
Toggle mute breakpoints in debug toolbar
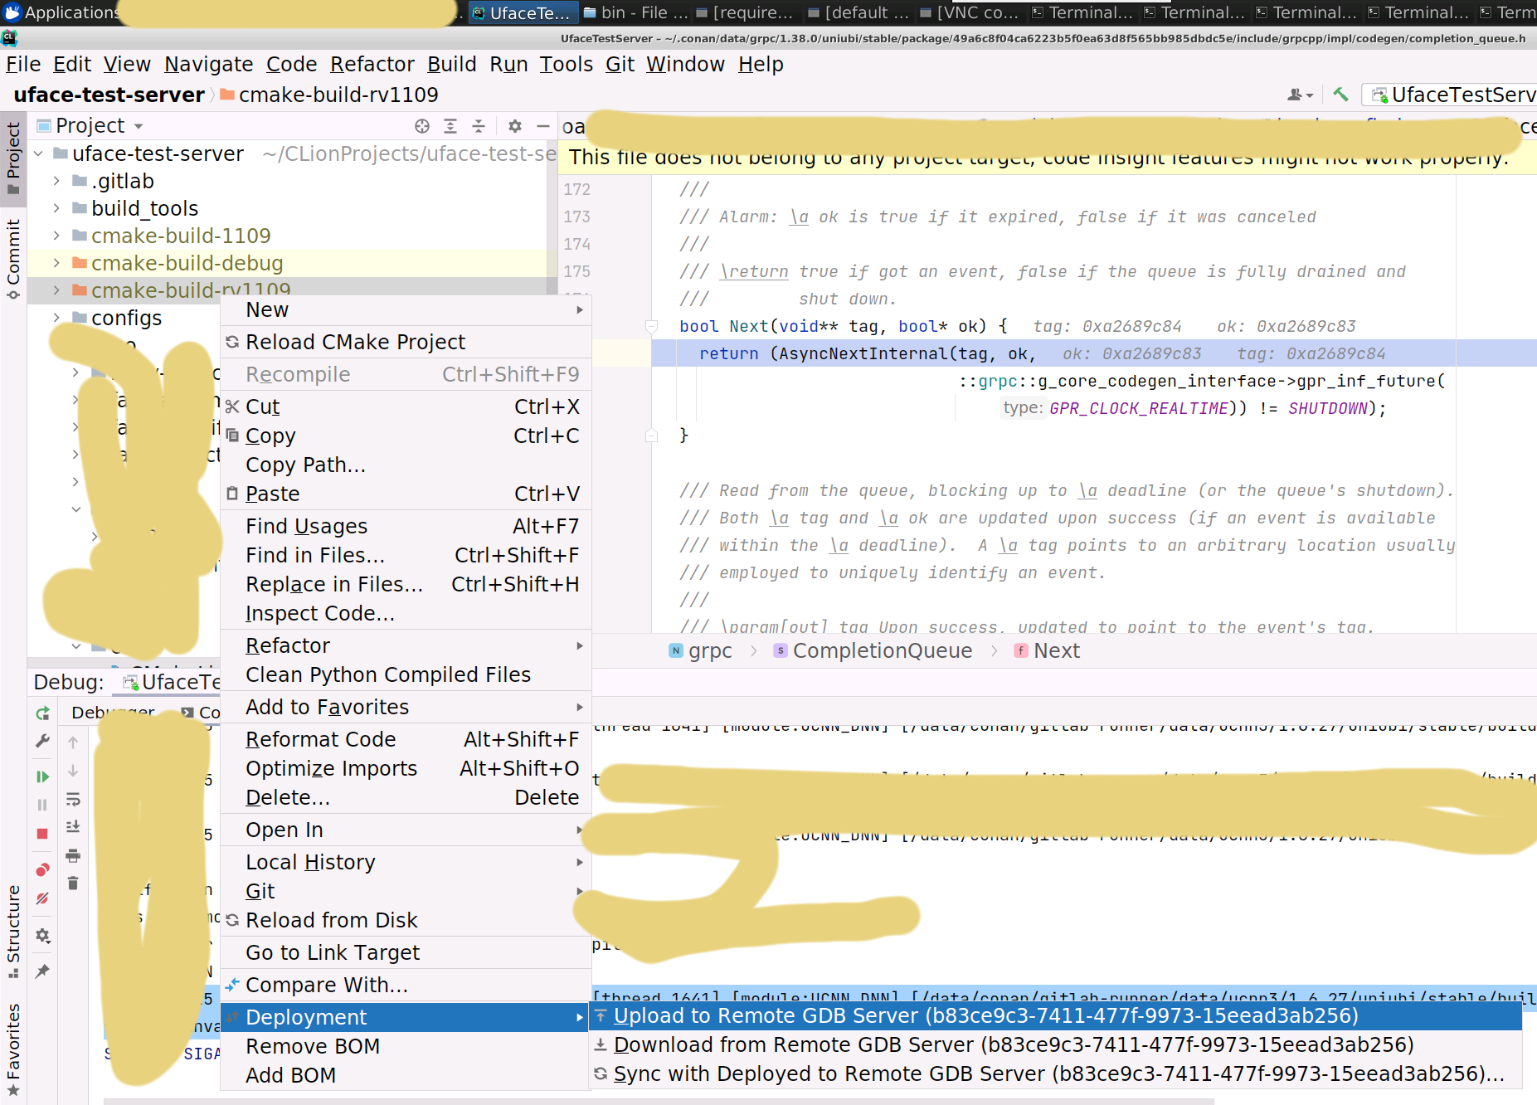42,898
